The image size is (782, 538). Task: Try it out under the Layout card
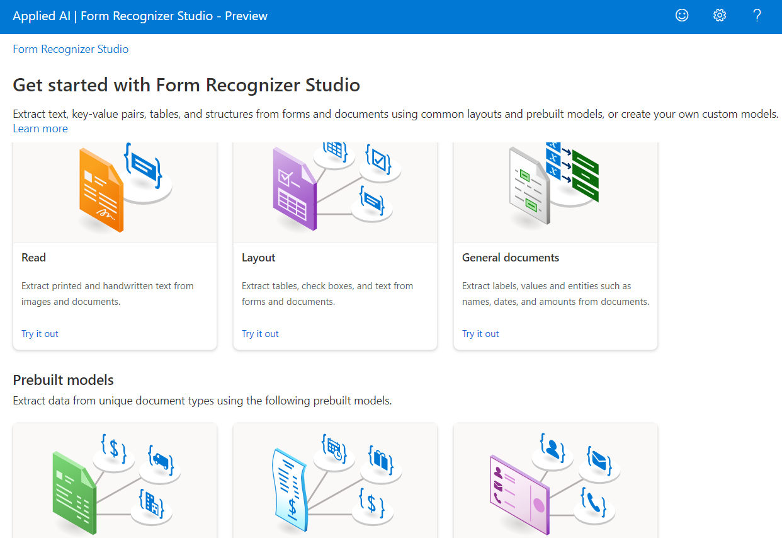260,334
